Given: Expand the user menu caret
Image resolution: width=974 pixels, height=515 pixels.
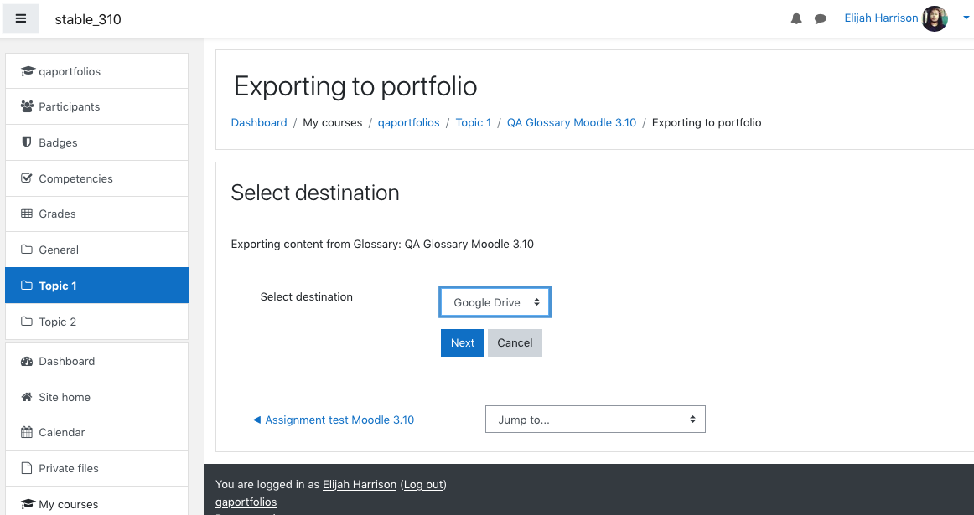Looking at the screenshot, I should 966,18.
